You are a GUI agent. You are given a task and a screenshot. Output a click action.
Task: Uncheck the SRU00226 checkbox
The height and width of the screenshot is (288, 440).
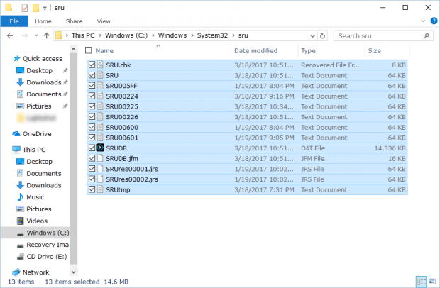click(92, 116)
